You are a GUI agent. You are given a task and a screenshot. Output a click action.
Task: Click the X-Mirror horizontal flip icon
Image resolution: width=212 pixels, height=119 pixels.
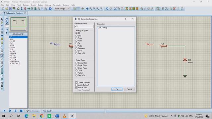tap(7, 30)
